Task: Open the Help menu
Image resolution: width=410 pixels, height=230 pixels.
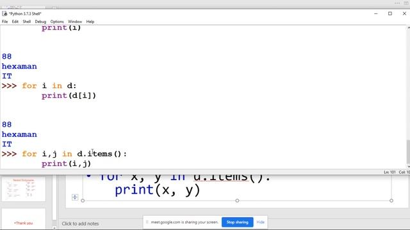Action: (90, 22)
